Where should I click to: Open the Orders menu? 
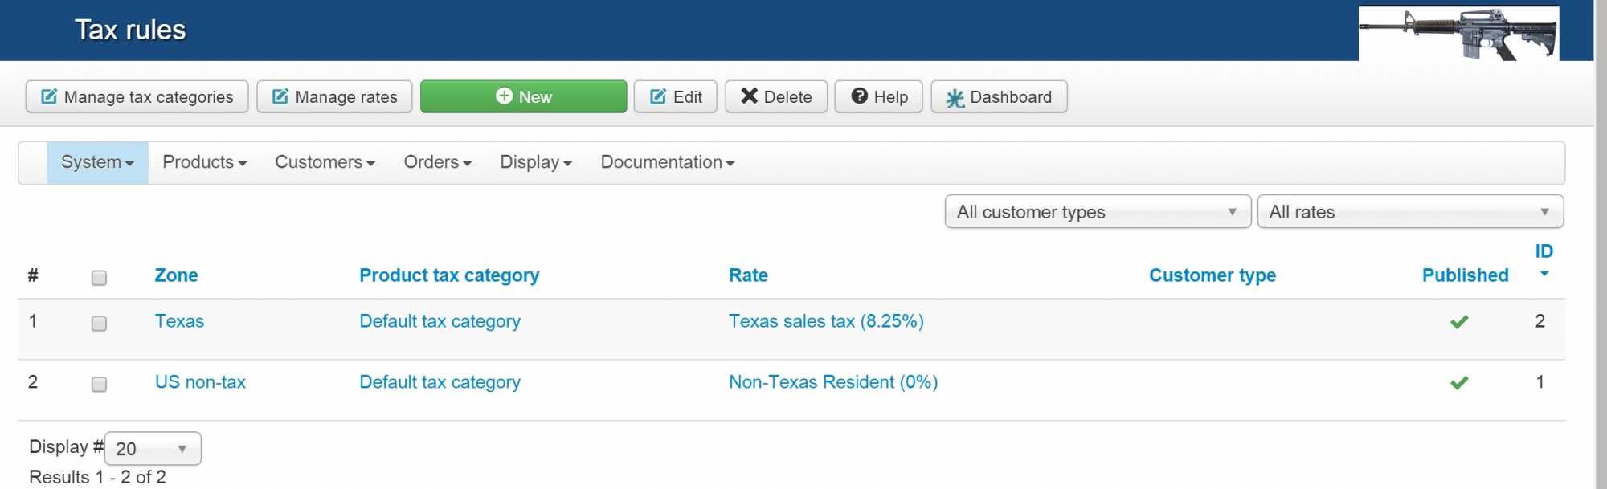click(x=437, y=162)
